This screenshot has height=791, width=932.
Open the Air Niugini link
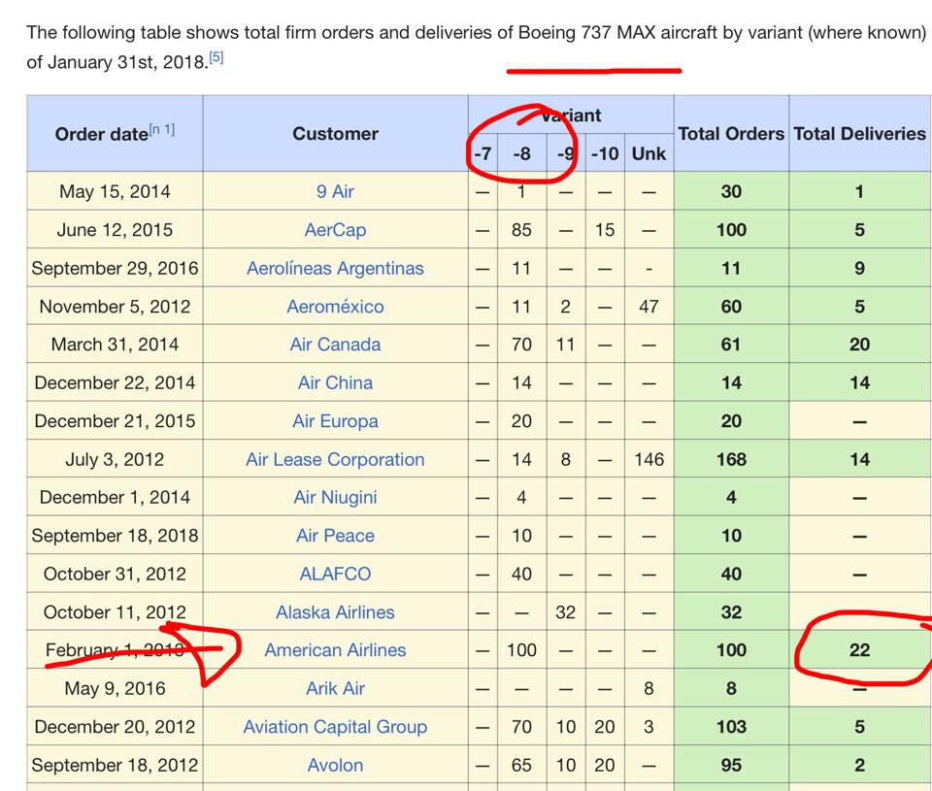pos(335,498)
